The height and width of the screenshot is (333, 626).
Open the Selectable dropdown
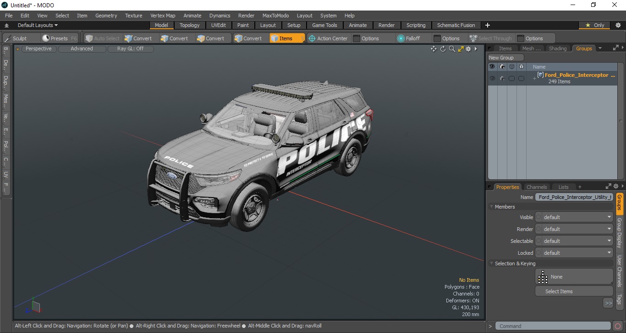pyautogui.click(x=574, y=241)
